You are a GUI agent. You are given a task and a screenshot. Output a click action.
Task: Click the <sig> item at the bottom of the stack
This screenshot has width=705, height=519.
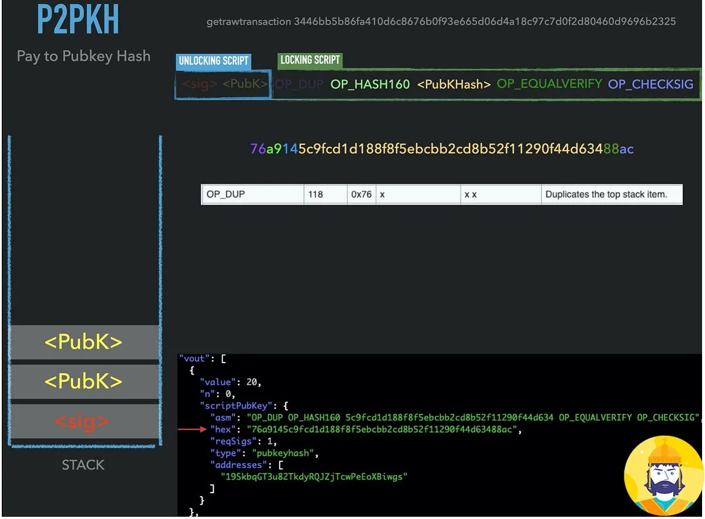pyautogui.click(x=85, y=421)
